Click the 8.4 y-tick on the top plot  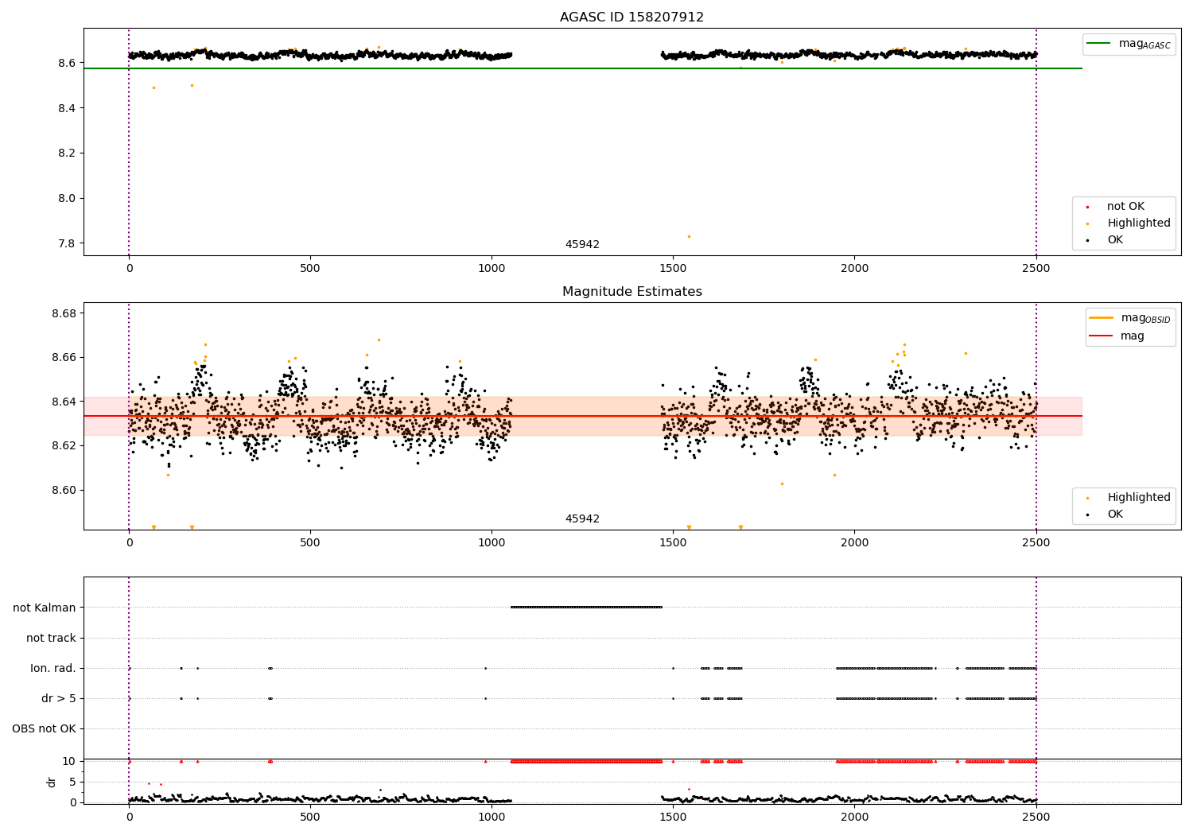click(67, 108)
